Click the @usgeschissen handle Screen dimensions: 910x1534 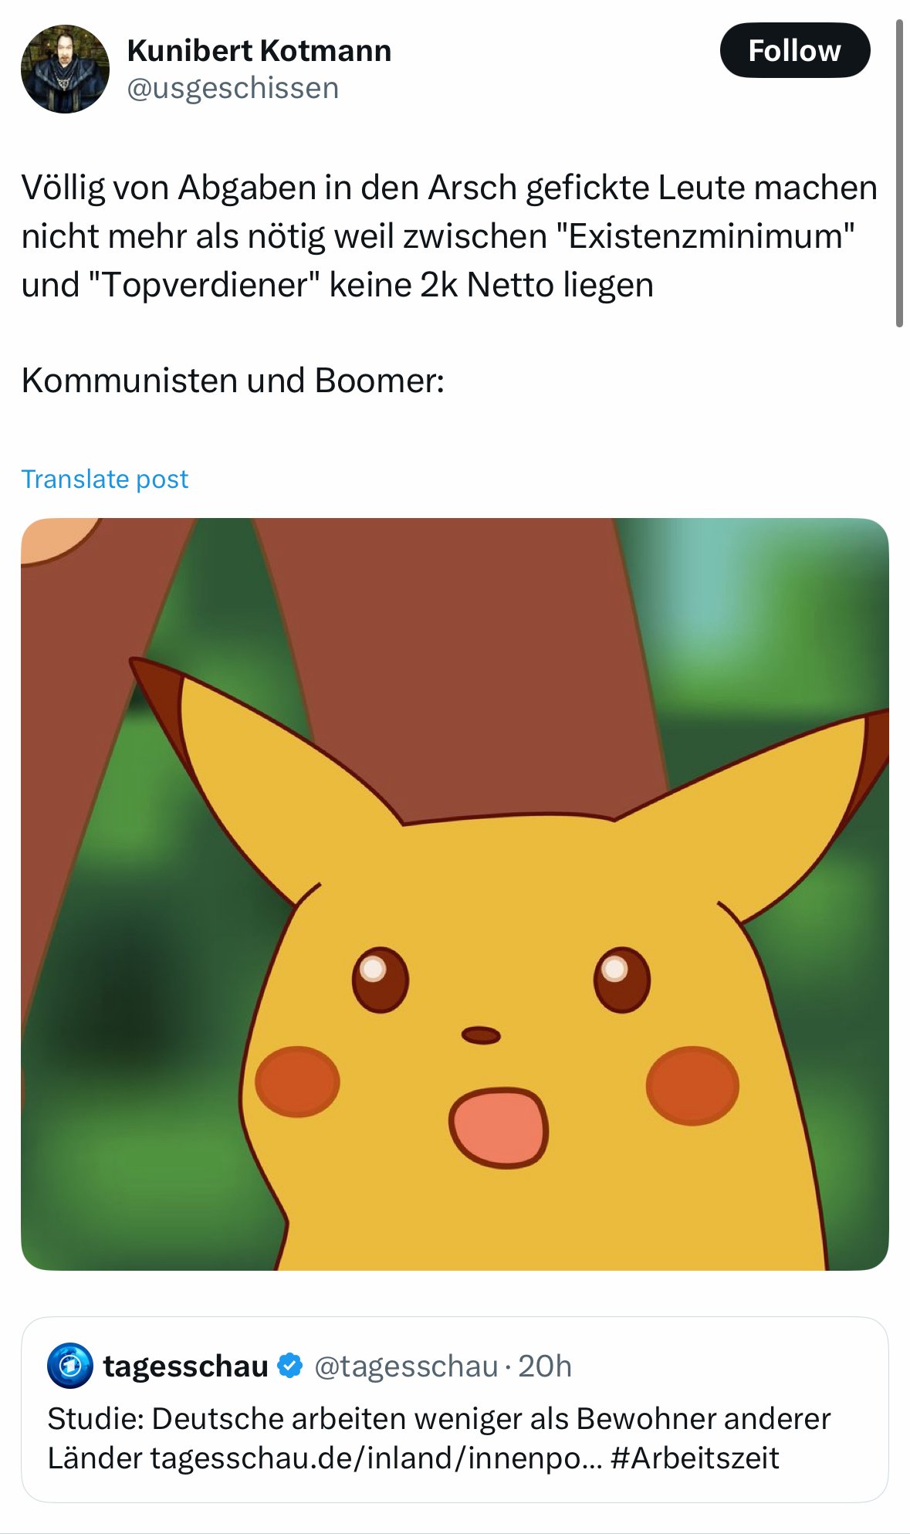232,88
